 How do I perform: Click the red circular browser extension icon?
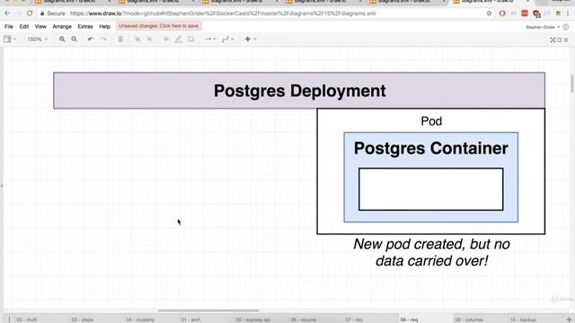(x=502, y=13)
